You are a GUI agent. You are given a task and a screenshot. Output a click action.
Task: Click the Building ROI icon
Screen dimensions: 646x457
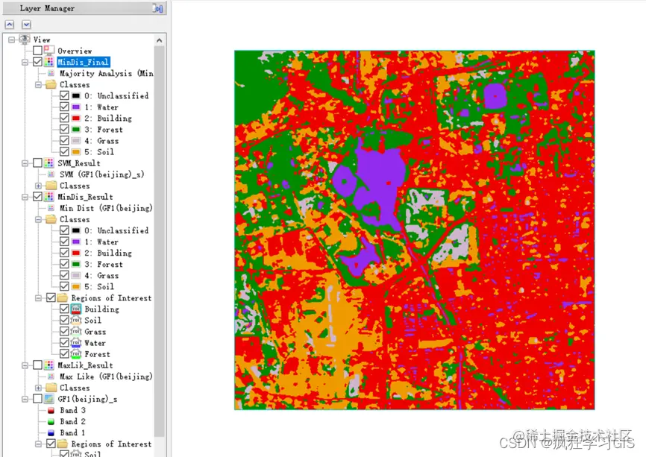76,309
